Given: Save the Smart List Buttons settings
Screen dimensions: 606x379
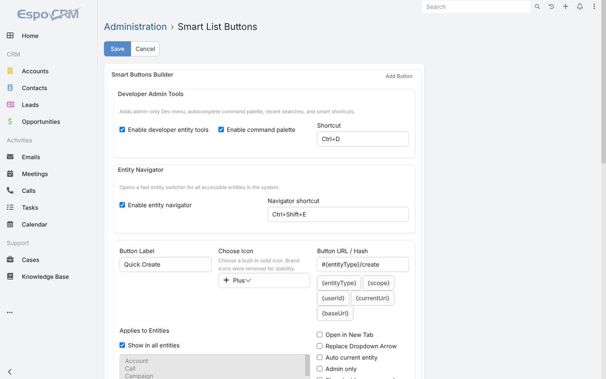Looking at the screenshot, I should (x=117, y=49).
